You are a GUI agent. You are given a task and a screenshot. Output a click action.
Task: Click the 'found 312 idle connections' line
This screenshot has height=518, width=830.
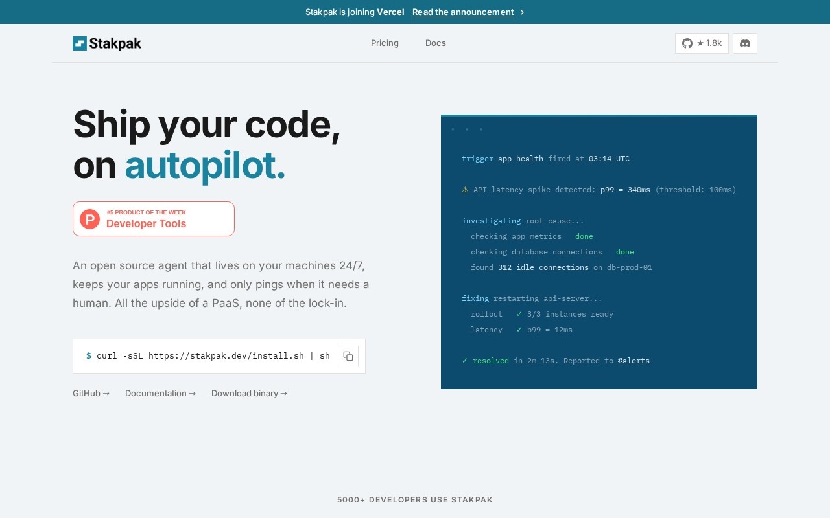[x=562, y=267]
